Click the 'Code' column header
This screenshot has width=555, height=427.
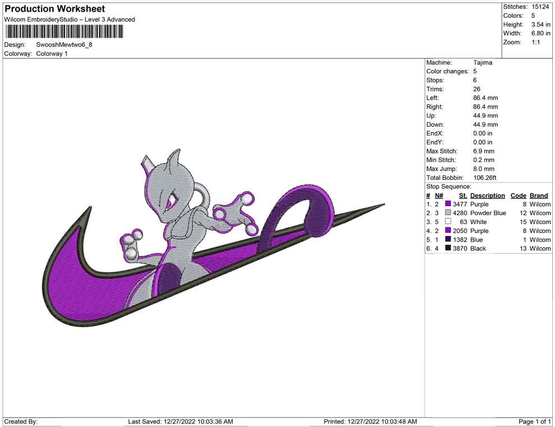(x=519, y=195)
